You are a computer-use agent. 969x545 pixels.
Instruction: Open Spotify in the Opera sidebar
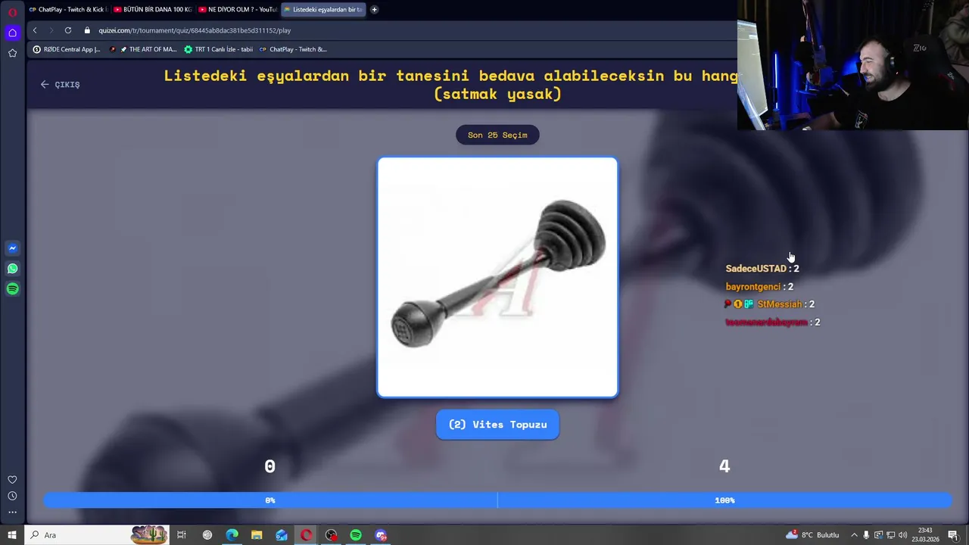click(12, 288)
